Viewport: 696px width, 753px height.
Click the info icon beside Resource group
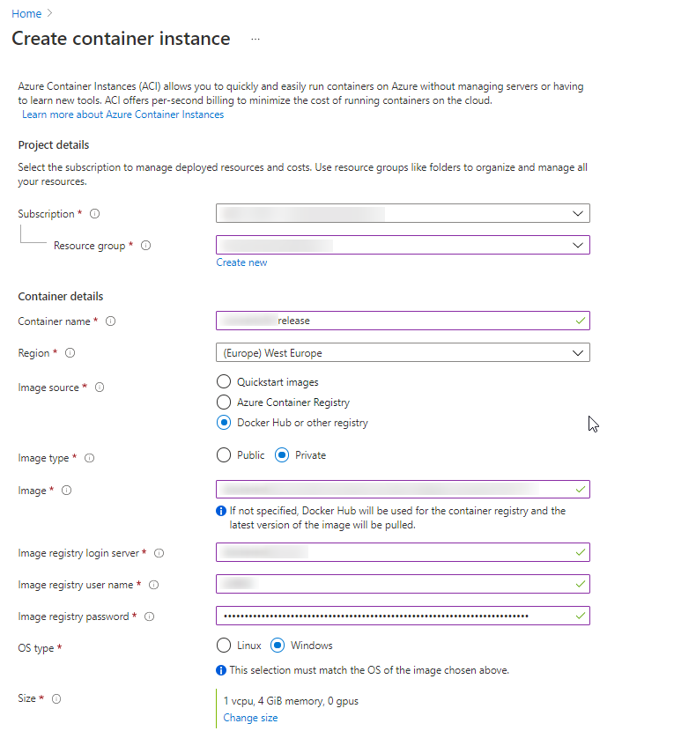point(146,246)
